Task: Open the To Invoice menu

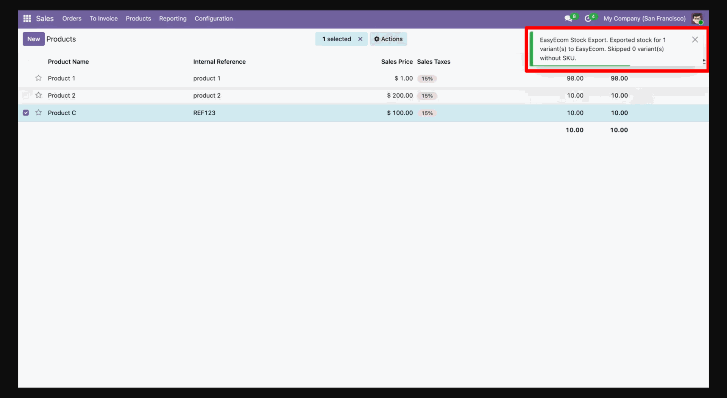Action: tap(103, 19)
